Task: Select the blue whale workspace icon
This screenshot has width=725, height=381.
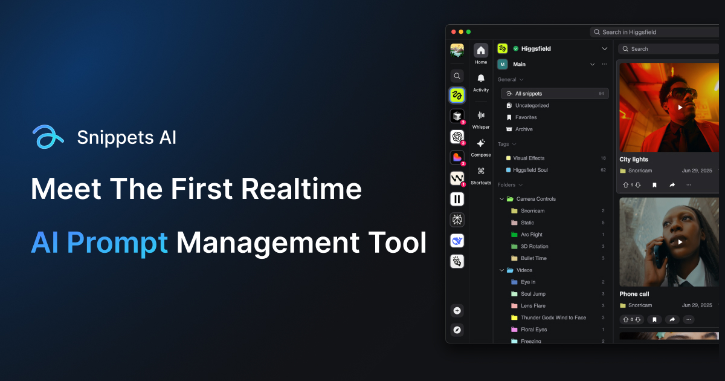Action: (x=457, y=241)
